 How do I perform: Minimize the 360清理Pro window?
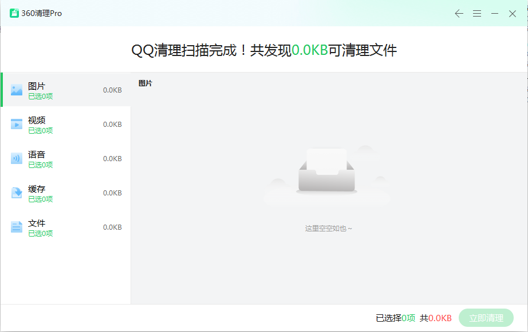point(495,14)
